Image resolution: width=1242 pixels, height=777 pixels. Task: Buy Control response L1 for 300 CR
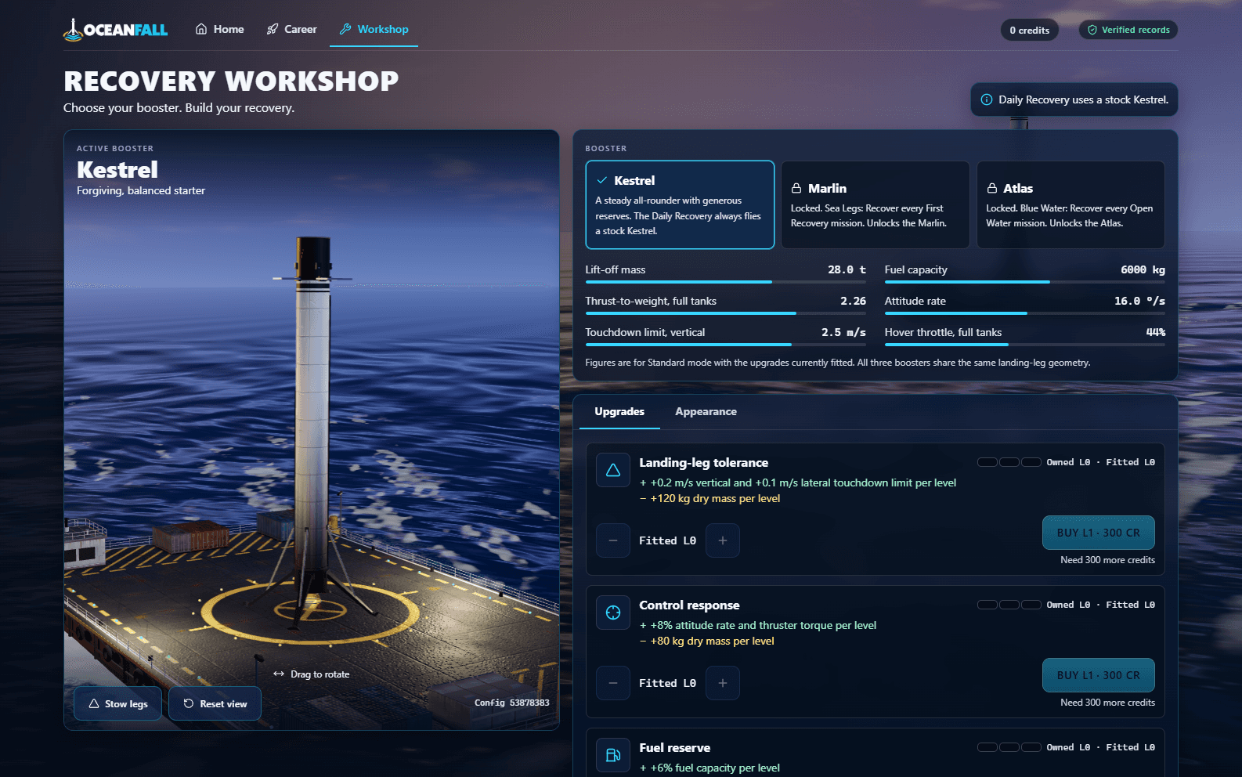[x=1099, y=675]
